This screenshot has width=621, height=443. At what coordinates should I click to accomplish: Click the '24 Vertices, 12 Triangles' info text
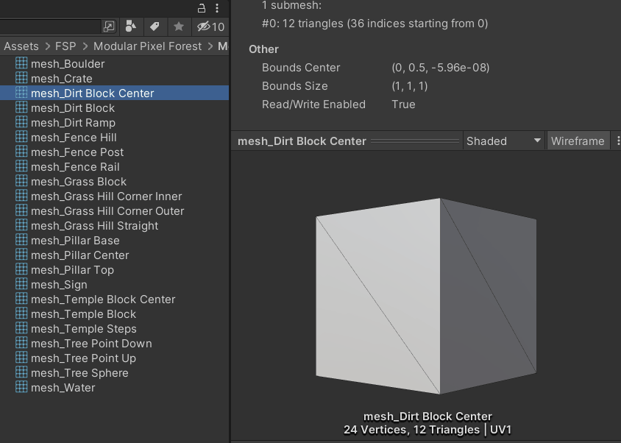pyautogui.click(x=427, y=430)
